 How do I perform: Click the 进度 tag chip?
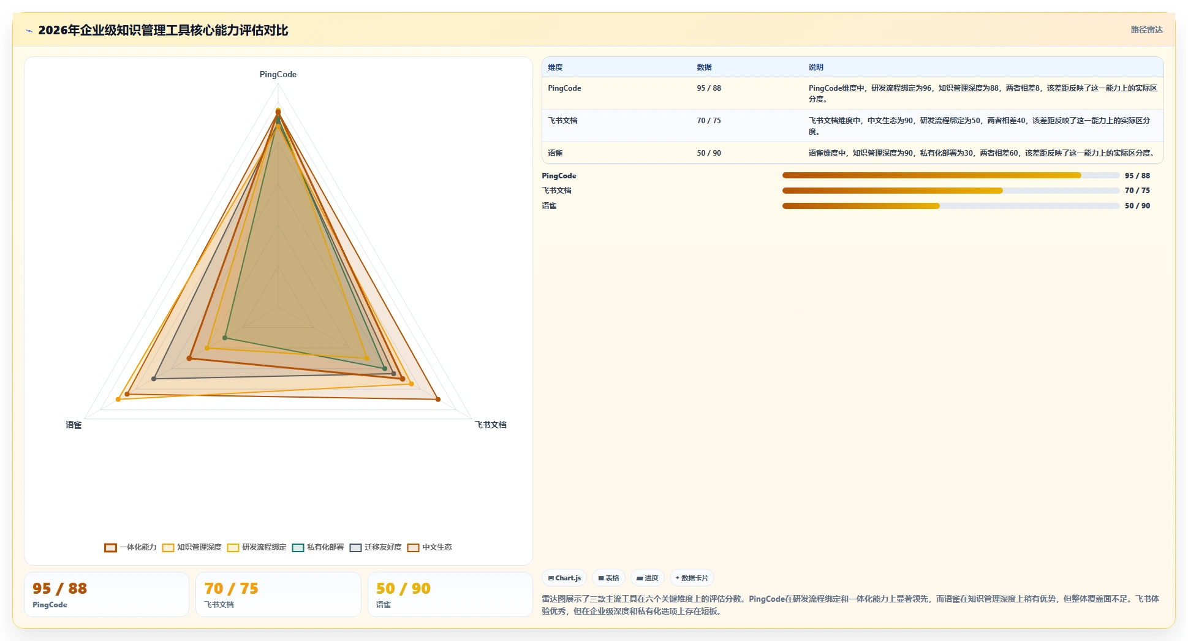(x=648, y=578)
